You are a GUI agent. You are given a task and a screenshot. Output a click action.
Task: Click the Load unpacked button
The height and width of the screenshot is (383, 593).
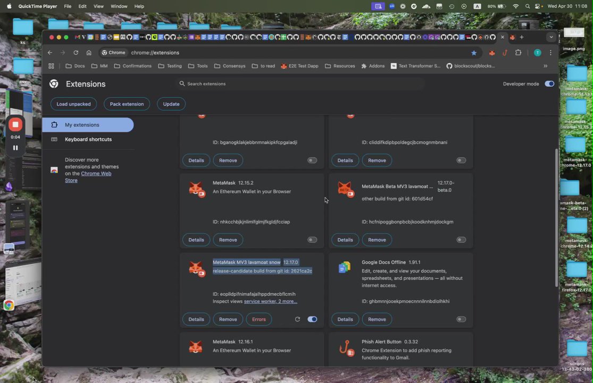[73, 104]
